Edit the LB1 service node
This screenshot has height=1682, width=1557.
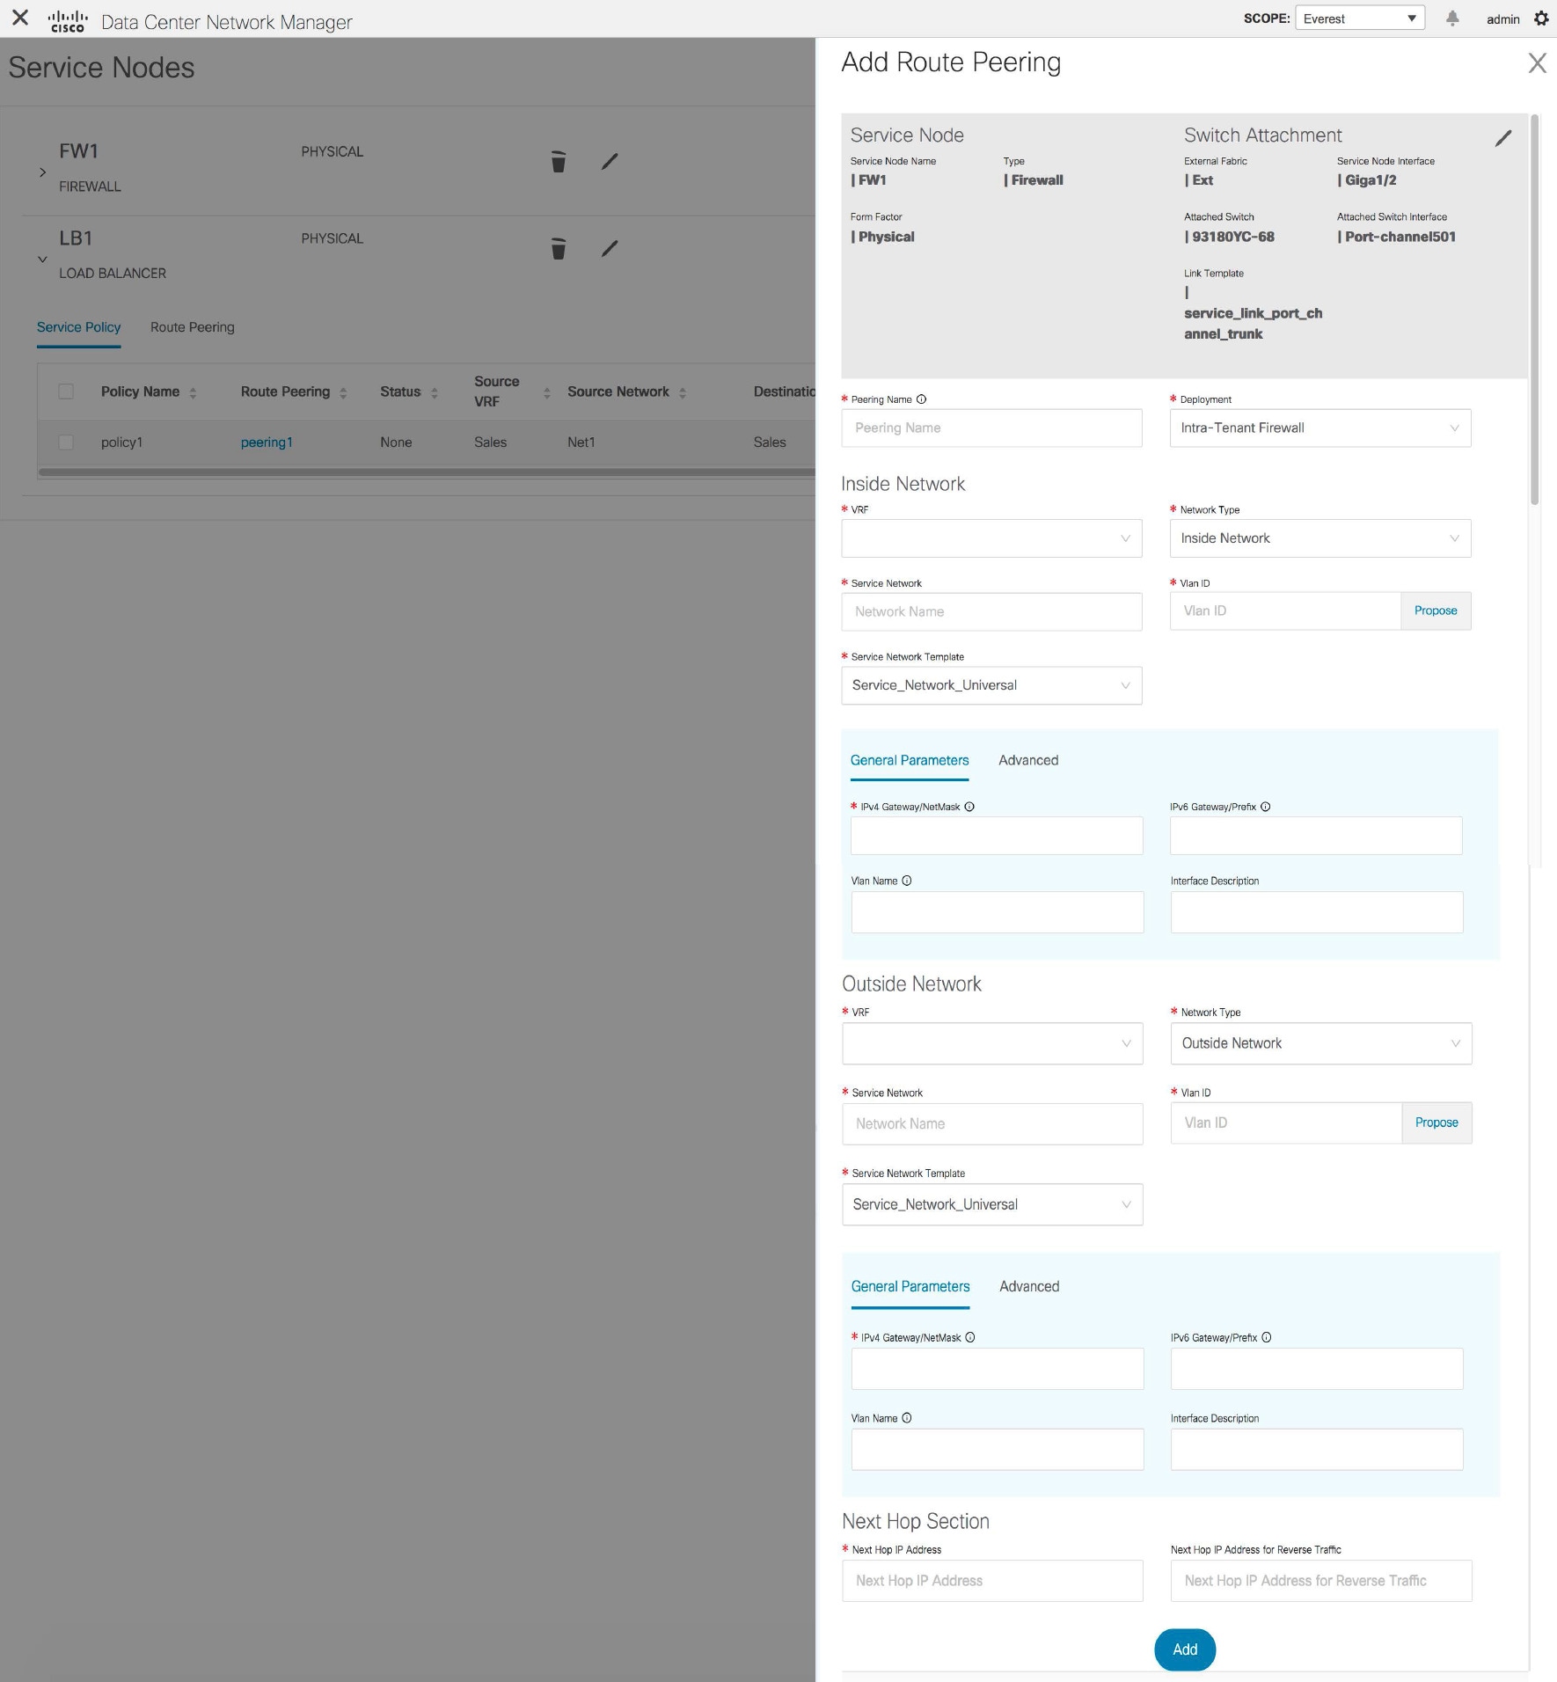tap(610, 248)
